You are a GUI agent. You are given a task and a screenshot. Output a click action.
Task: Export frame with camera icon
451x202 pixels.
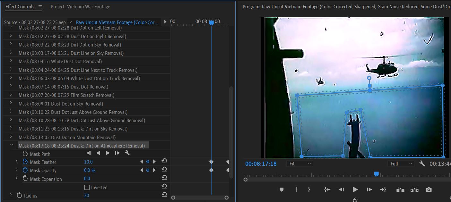point(429,189)
